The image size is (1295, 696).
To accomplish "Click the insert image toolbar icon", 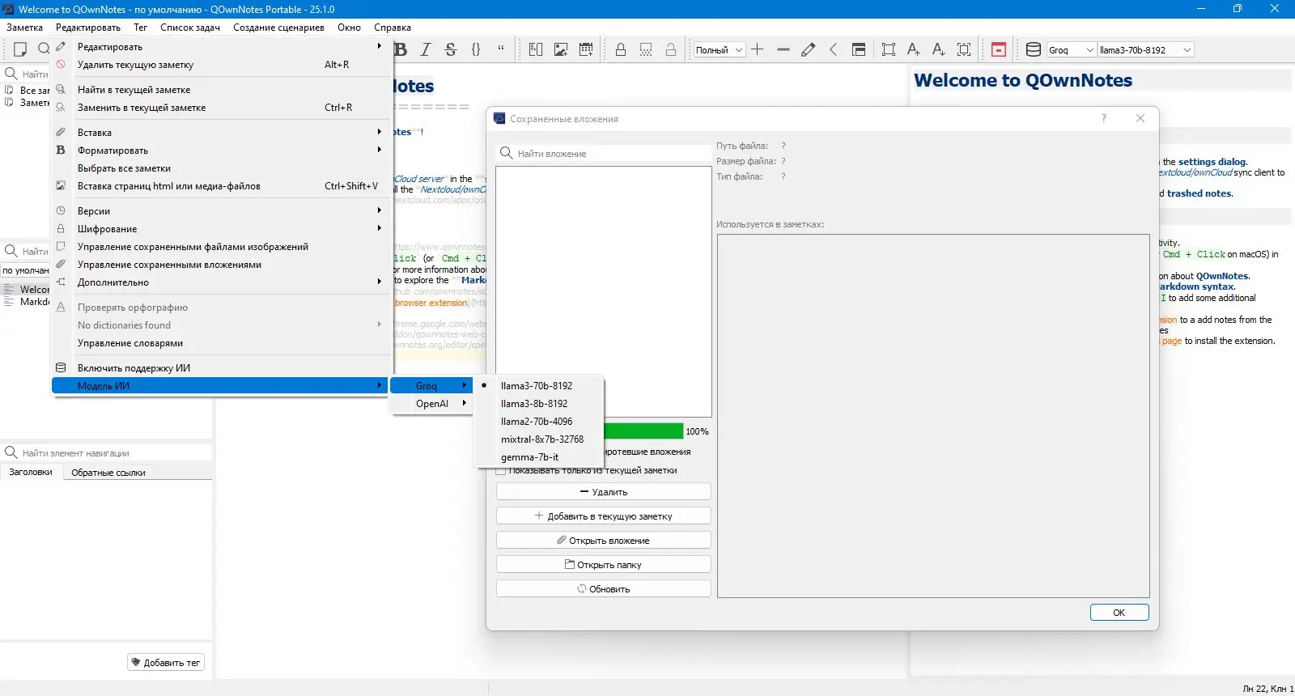I will (561, 49).
